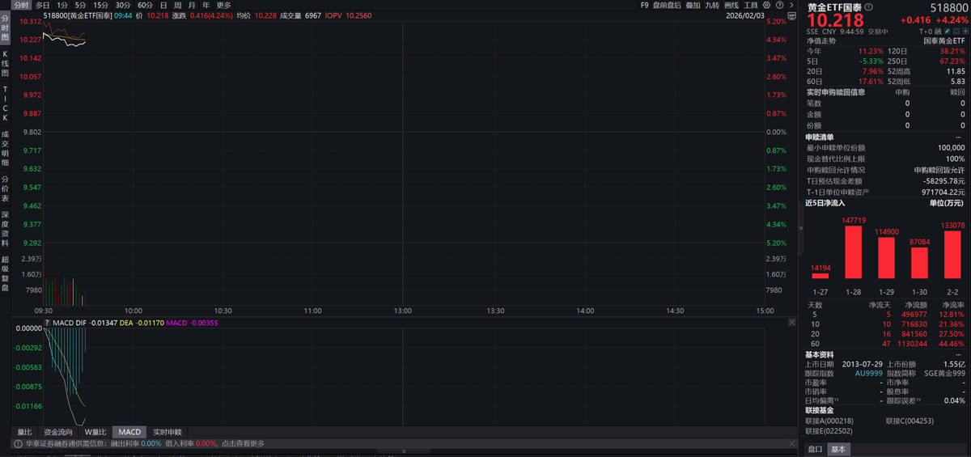
Task: Expand the 更多 period options
Action: pos(224,5)
